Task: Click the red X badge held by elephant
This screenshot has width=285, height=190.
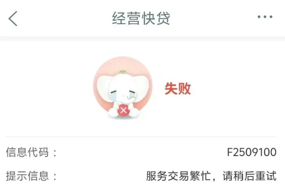Action: (x=124, y=110)
